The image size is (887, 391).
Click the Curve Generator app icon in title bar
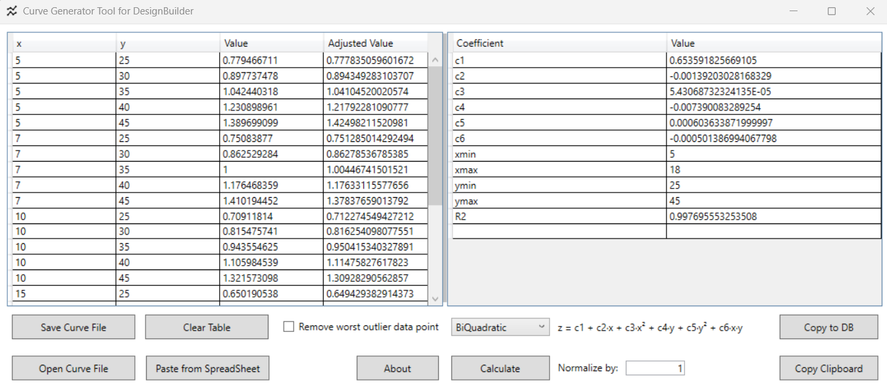pos(11,11)
